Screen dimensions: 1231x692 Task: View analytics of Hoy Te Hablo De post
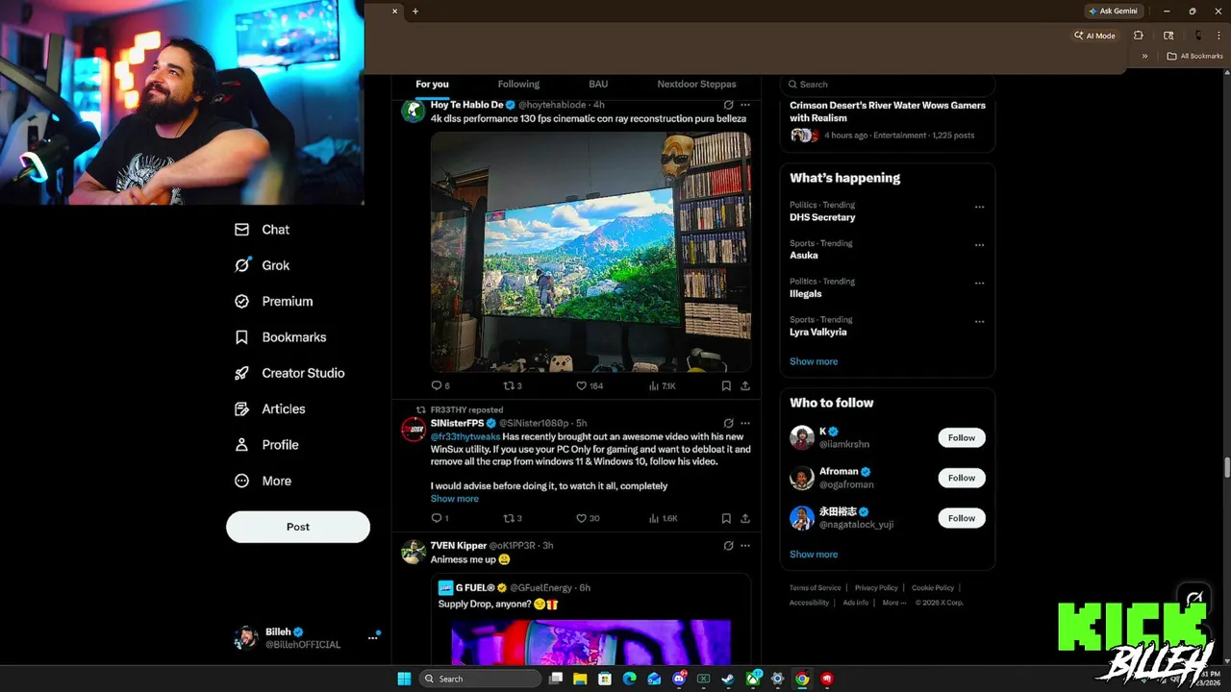point(662,385)
